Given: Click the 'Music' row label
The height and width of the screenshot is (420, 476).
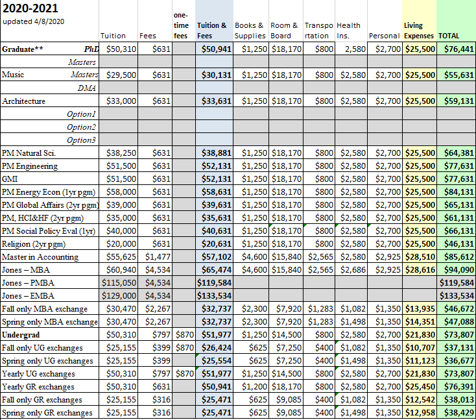Looking at the screenshot, I should (x=13, y=75).
